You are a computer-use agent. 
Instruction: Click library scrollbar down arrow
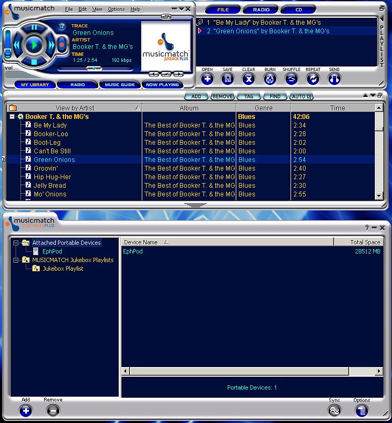(379, 196)
